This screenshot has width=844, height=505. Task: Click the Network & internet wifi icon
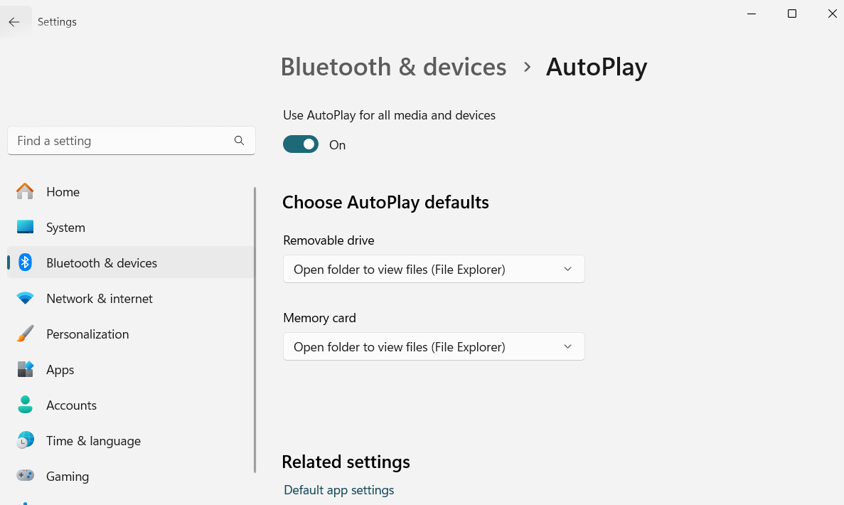[x=25, y=298]
